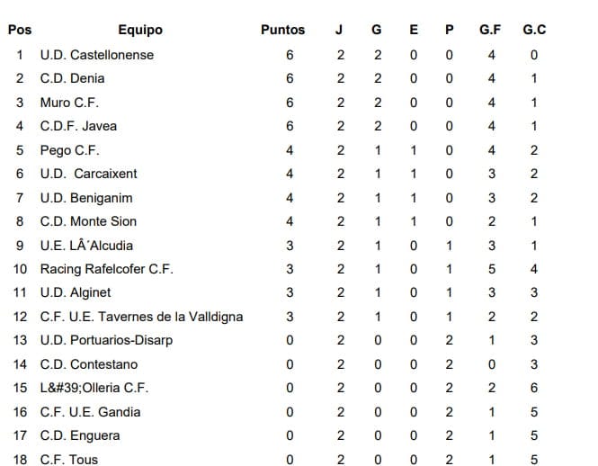
Task: Click C.D. Enguera team name
Action: [80, 435]
